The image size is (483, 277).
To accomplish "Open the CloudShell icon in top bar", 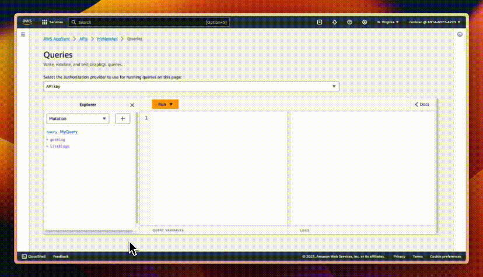I will click(x=320, y=22).
